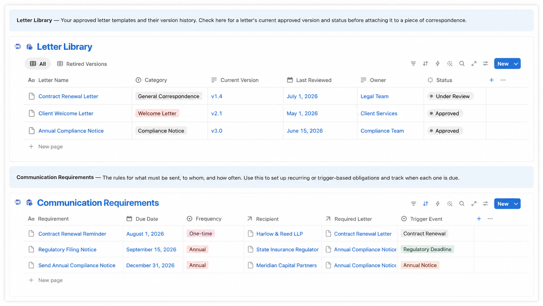Open Harlow & Reed LLP recipient link
Image resolution: width=543 pixels, height=306 pixels.
pyautogui.click(x=280, y=234)
